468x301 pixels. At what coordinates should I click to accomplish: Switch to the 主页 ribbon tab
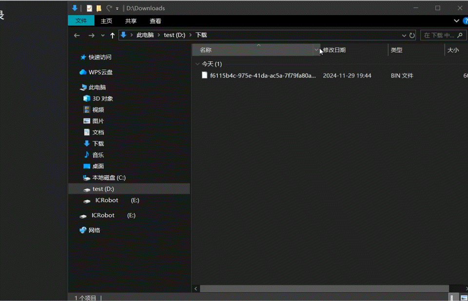click(106, 21)
